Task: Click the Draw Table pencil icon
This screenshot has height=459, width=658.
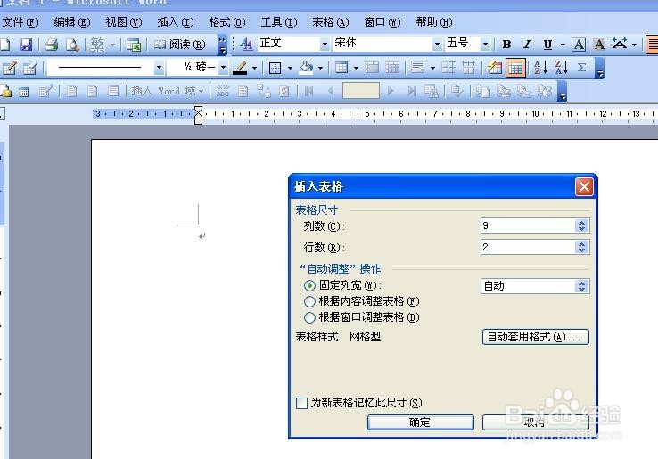Action: [x=10, y=68]
